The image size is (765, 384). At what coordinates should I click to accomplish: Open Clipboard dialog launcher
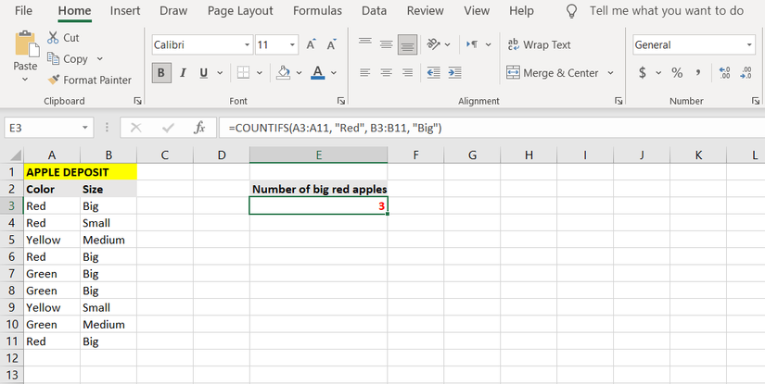coord(137,101)
